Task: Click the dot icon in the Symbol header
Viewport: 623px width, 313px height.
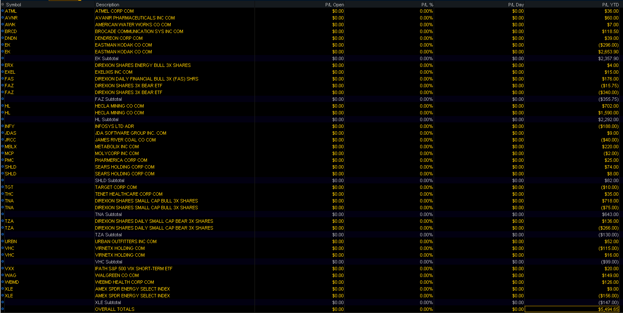Action: [3, 4]
